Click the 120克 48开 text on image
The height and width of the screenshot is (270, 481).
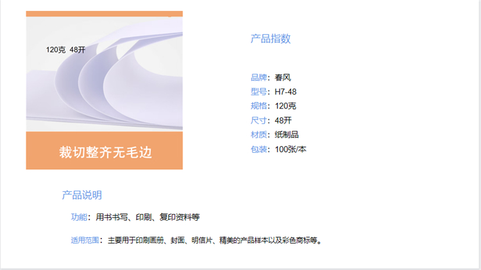coord(65,50)
